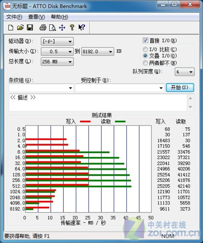203x243 pixels.
Task: Expand the 总长度 256 MB dropdown
Action: coord(57,62)
